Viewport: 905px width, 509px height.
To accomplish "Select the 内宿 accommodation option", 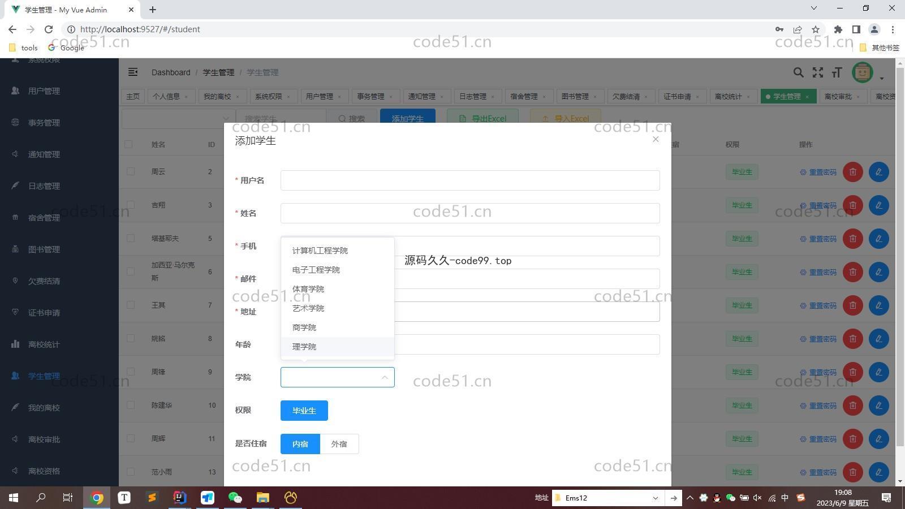I will pyautogui.click(x=300, y=444).
